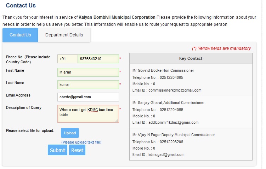Click the Submit button
Viewport: 266px width, 169px height.
(x=57, y=150)
